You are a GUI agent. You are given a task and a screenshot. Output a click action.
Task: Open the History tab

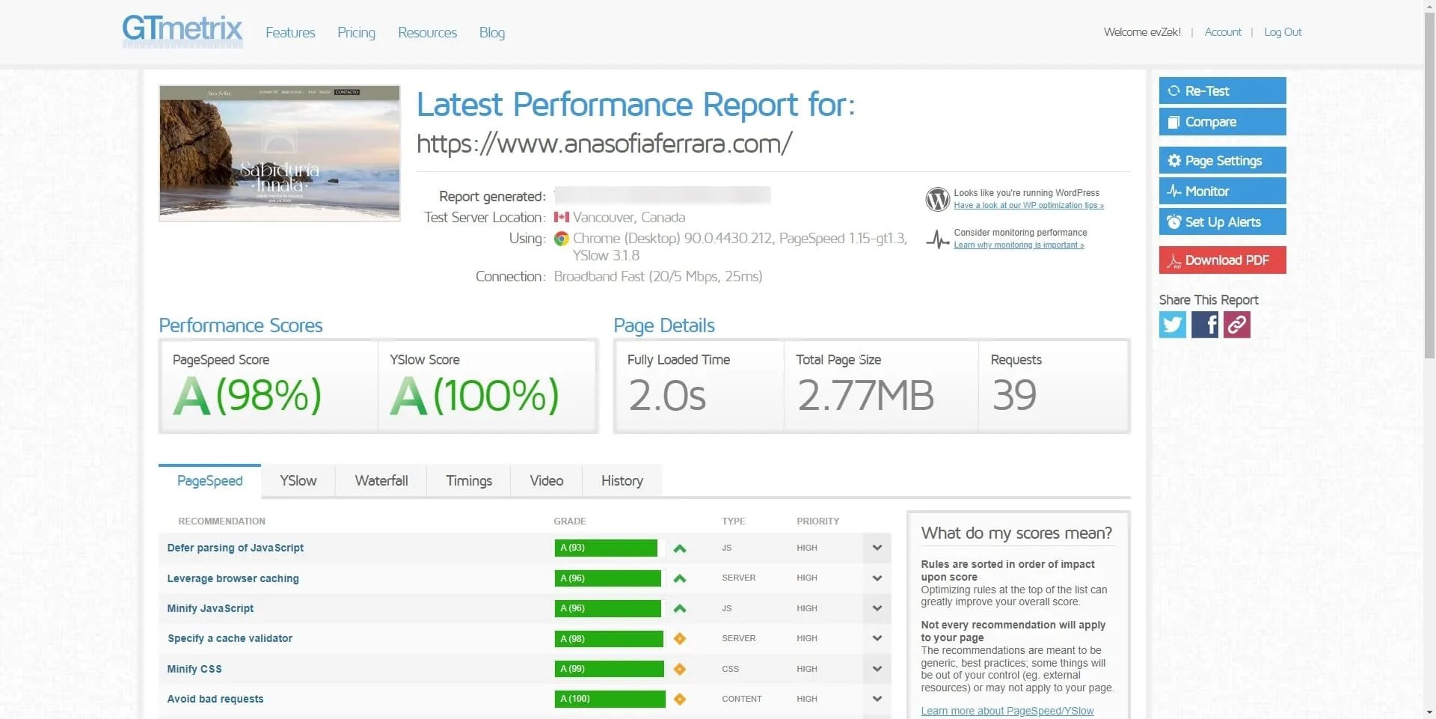pyautogui.click(x=622, y=480)
